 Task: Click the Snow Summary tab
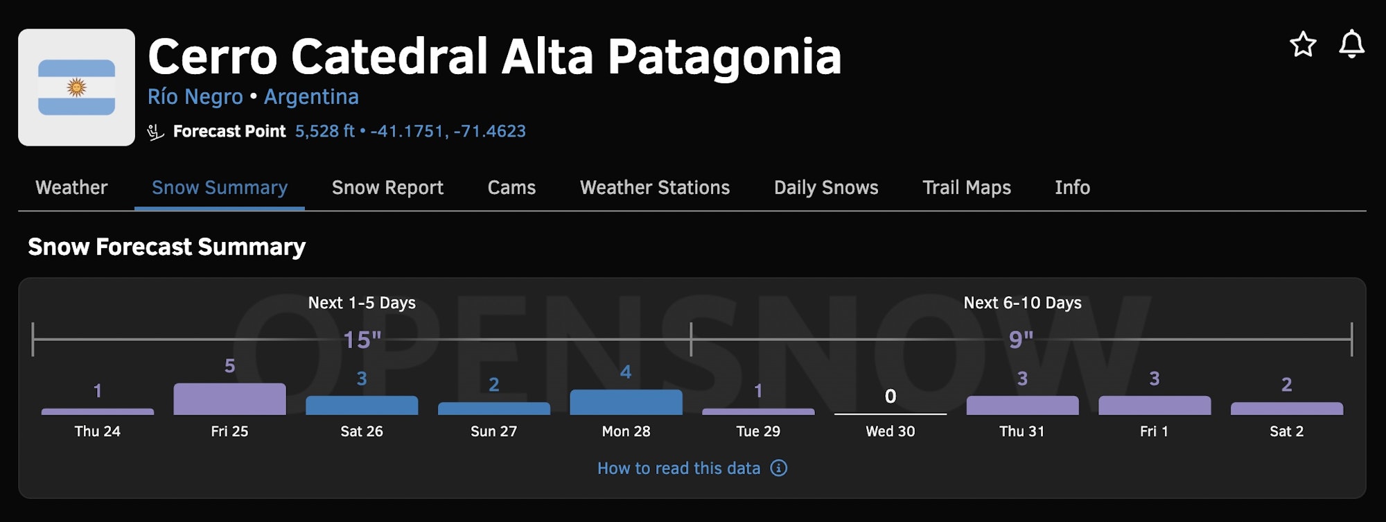(220, 188)
